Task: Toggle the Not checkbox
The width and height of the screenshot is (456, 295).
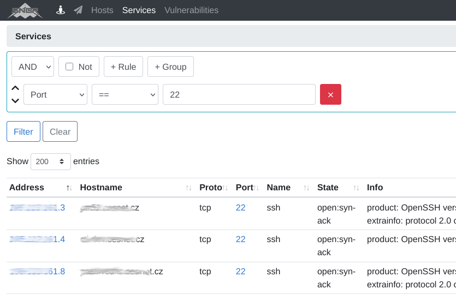Action: point(69,67)
